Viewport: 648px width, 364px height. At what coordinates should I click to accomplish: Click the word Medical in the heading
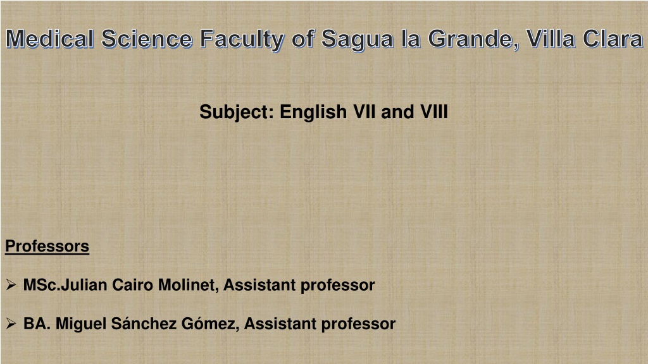click(49, 39)
